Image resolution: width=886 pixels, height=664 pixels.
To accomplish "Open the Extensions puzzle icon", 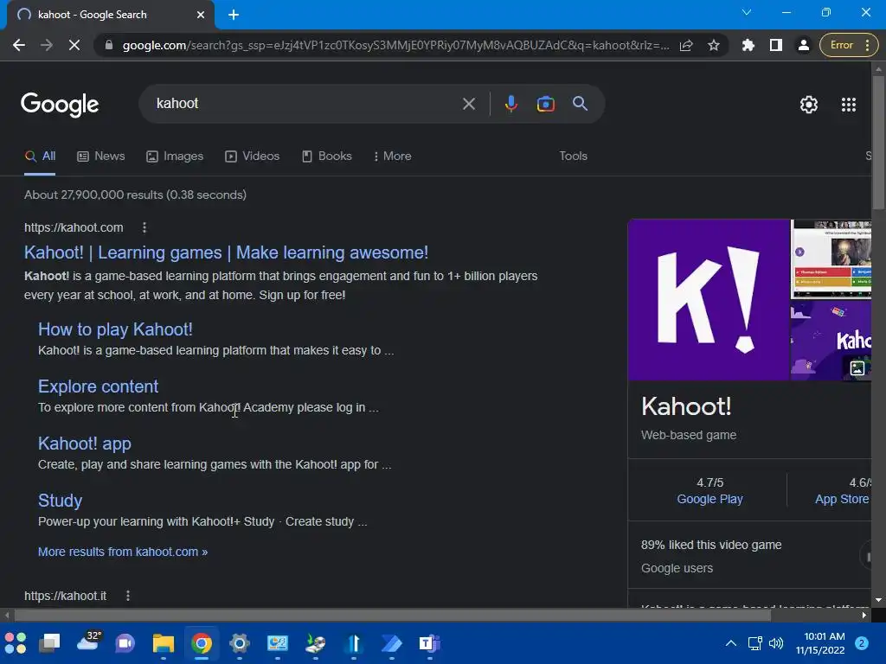I will tap(748, 45).
